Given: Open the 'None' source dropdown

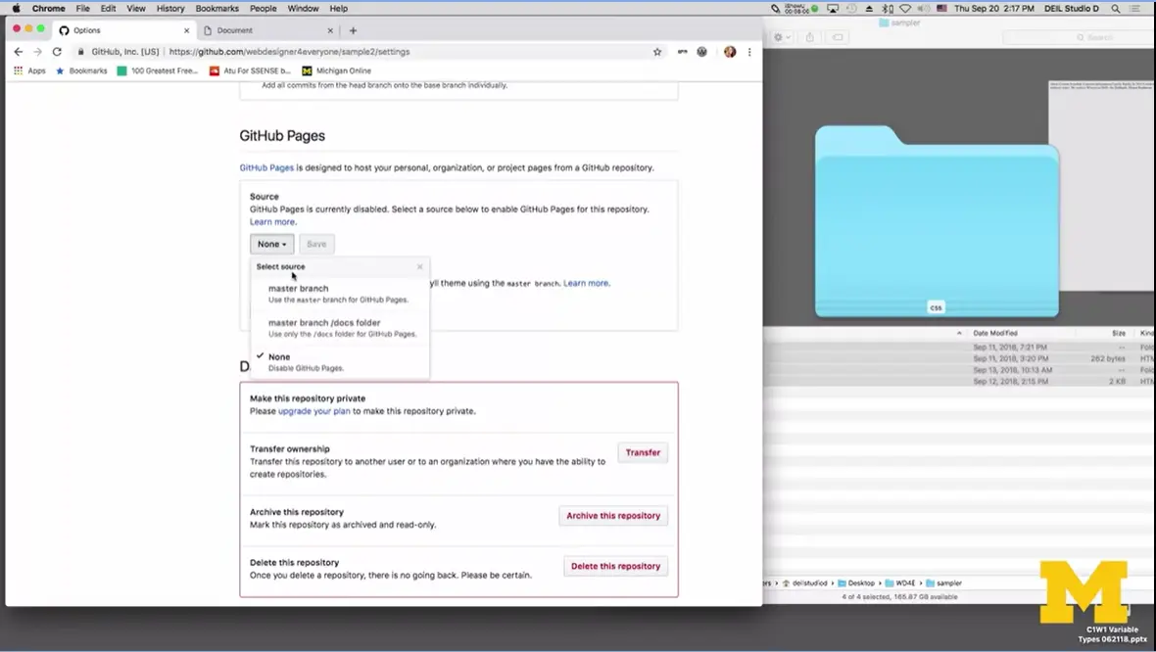Looking at the screenshot, I should [x=271, y=244].
